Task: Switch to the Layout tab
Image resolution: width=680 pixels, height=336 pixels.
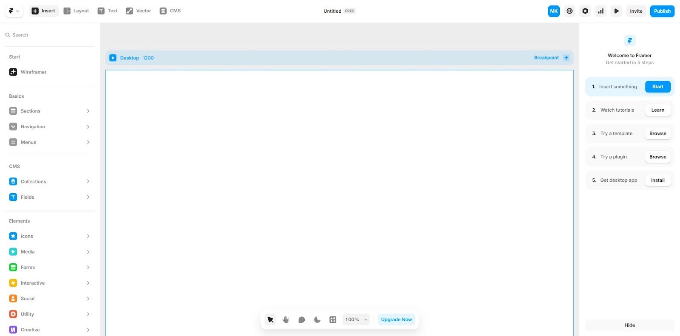Action: tap(76, 11)
